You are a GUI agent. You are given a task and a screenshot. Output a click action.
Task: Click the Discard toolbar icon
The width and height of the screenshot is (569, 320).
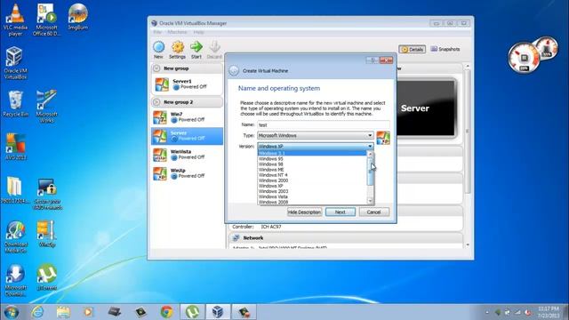pyautogui.click(x=214, y=50)
